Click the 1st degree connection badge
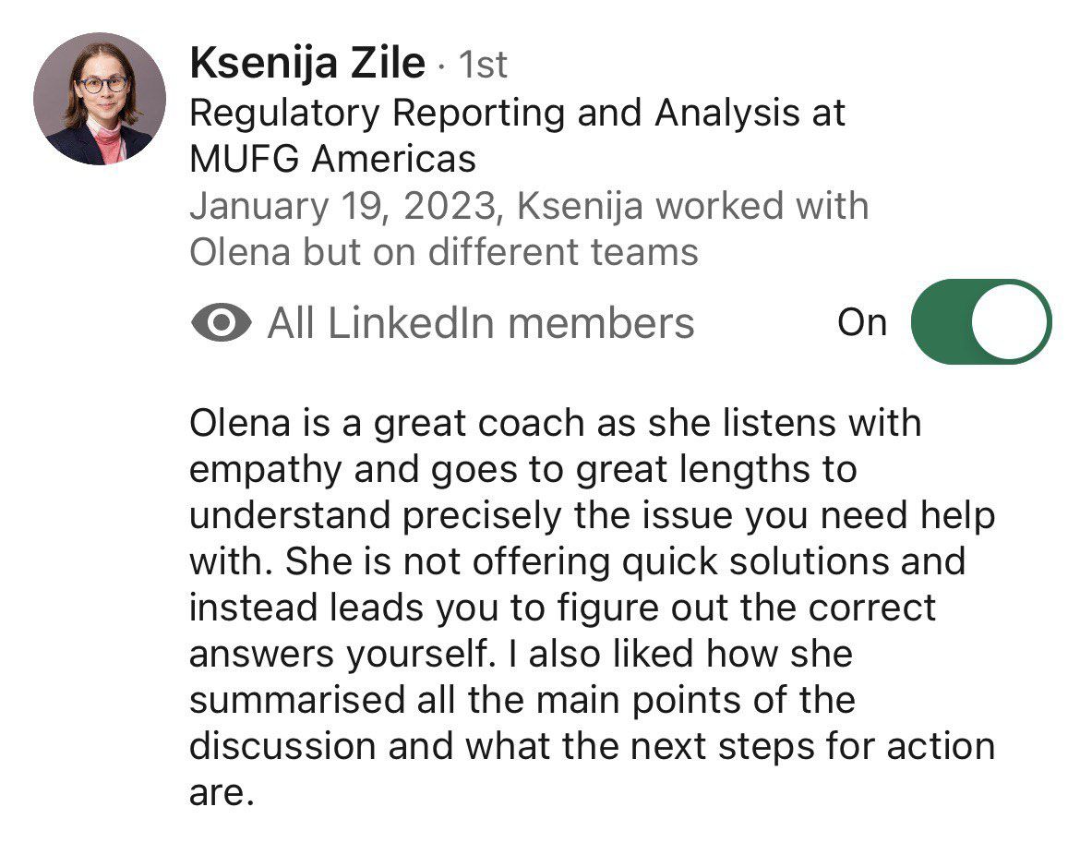Image resolution: width=1080 pixels, height=867 pixels. (483, 66)
